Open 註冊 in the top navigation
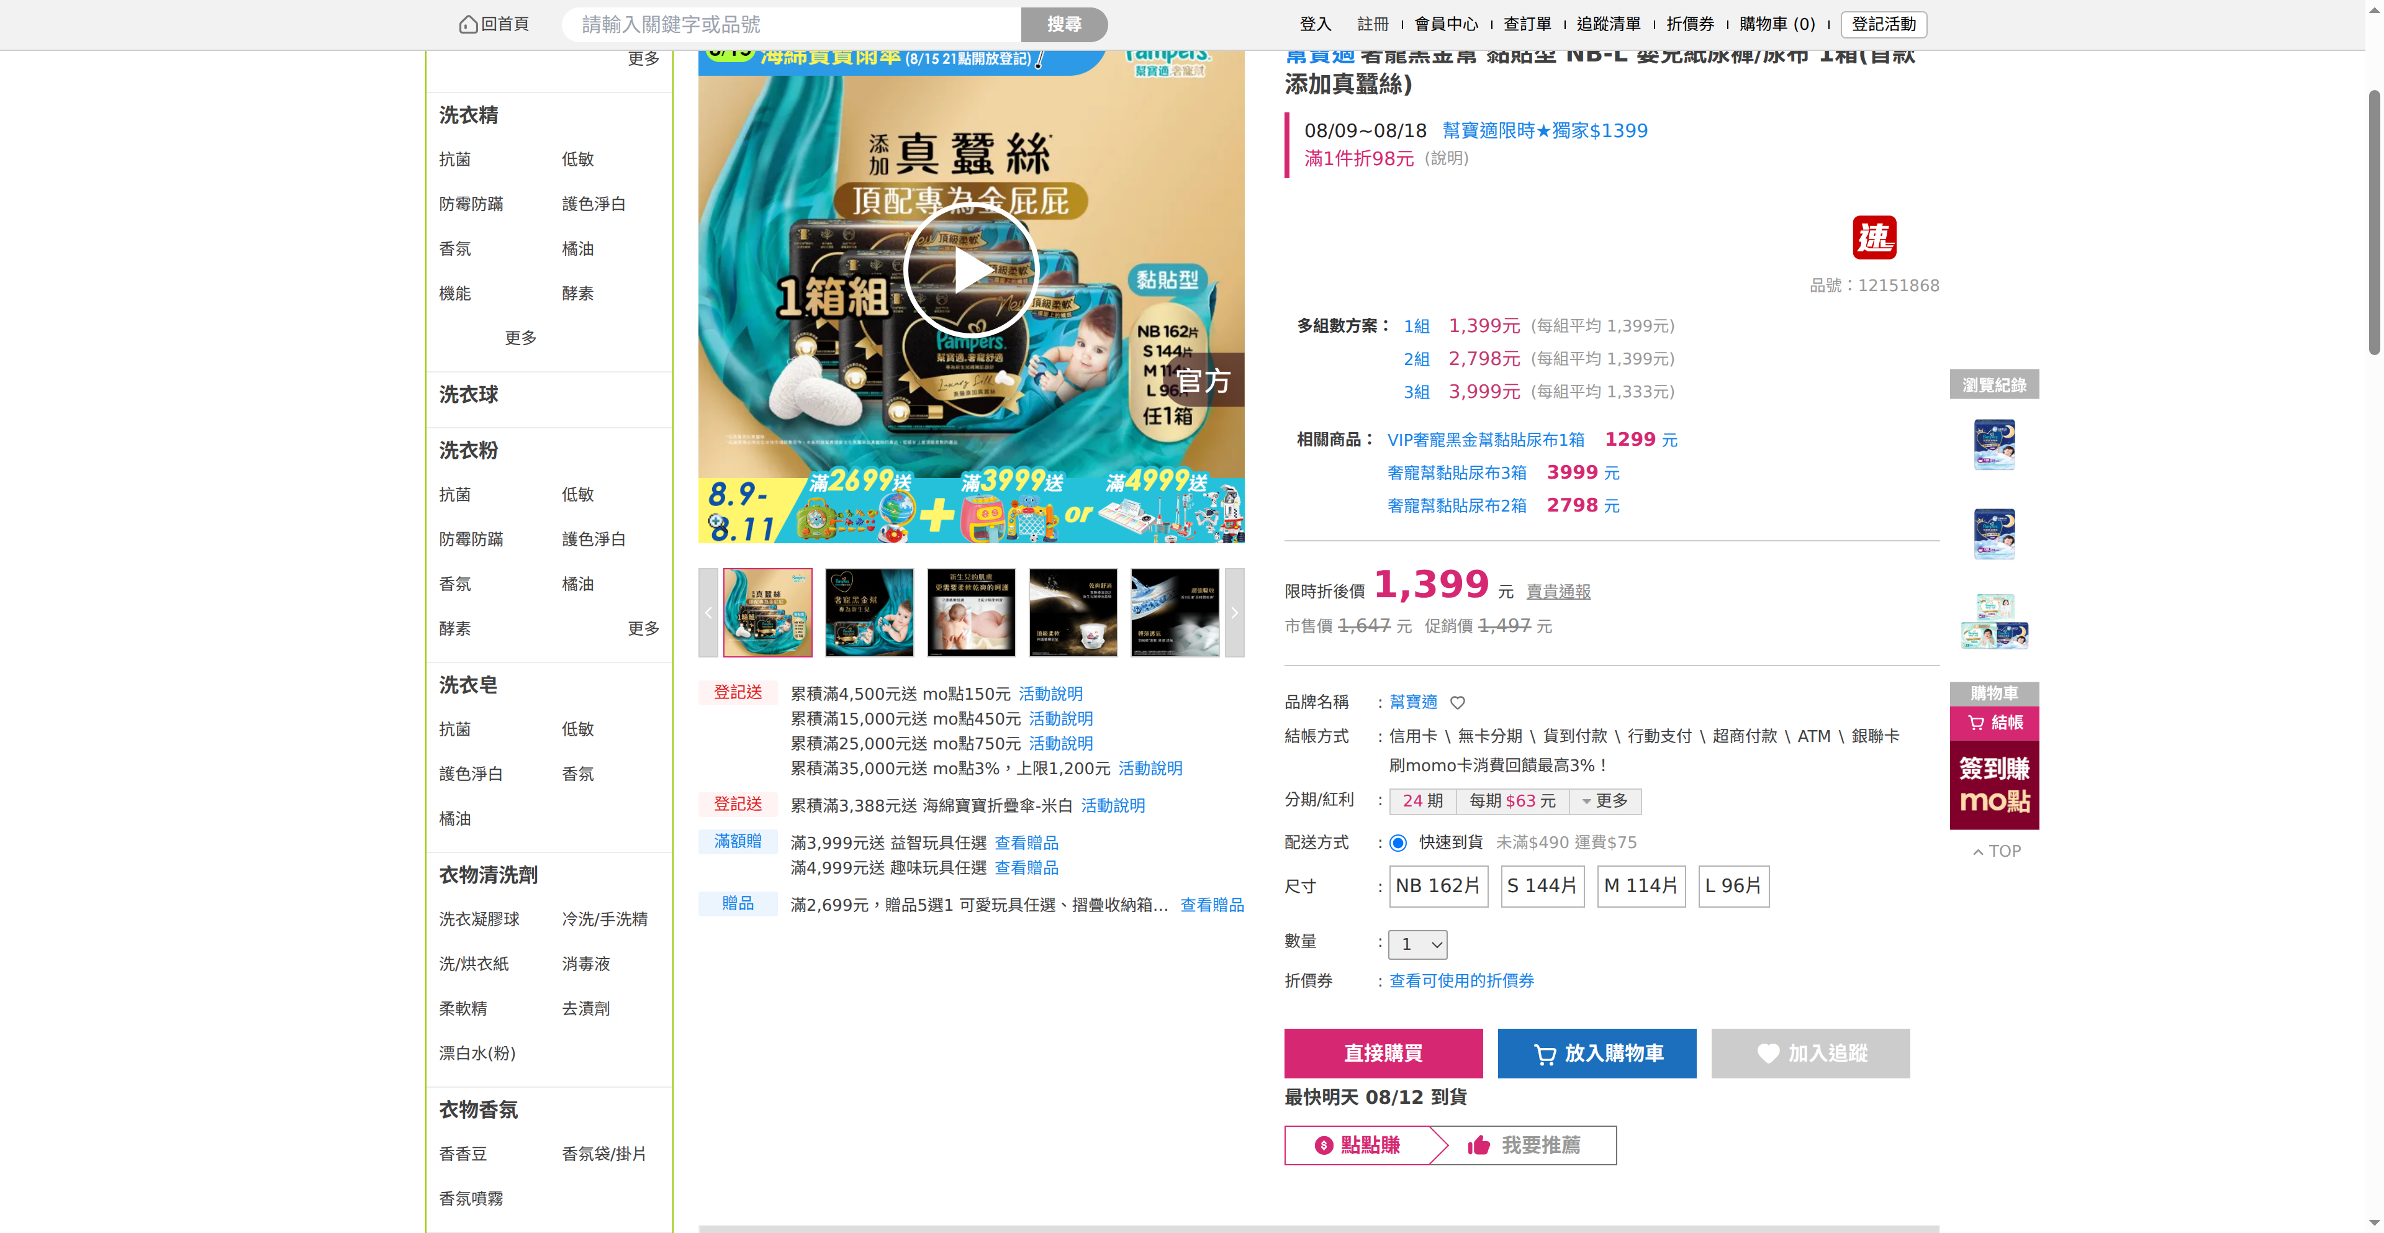The image size is (2384, 1233). tap(1373, 25)
